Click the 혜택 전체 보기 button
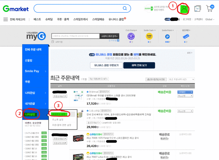The height and width of the screenshot is (160, 219). point(139,65)
